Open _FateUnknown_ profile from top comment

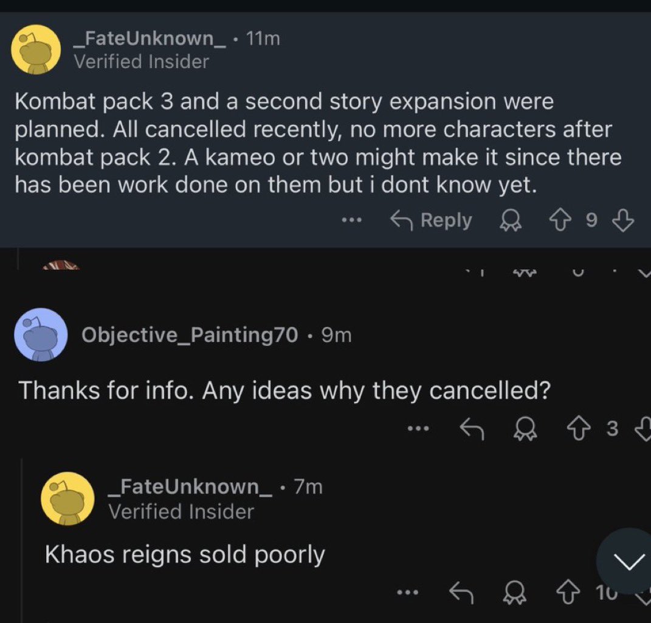click(150, 39)
